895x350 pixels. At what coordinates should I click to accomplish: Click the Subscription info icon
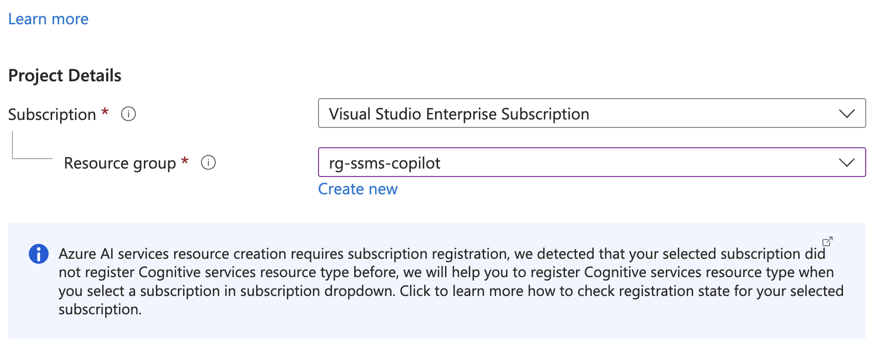[x=128, y=114]
